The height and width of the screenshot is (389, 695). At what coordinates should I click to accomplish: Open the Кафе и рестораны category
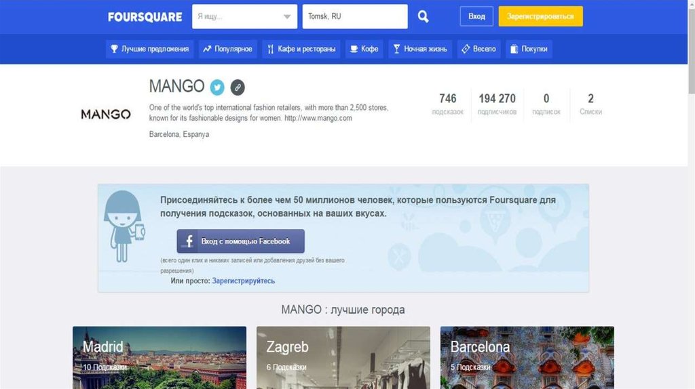[301, 49]
